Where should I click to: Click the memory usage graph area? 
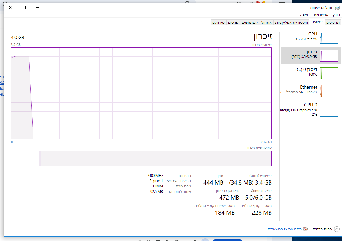[x=141, y=93]
